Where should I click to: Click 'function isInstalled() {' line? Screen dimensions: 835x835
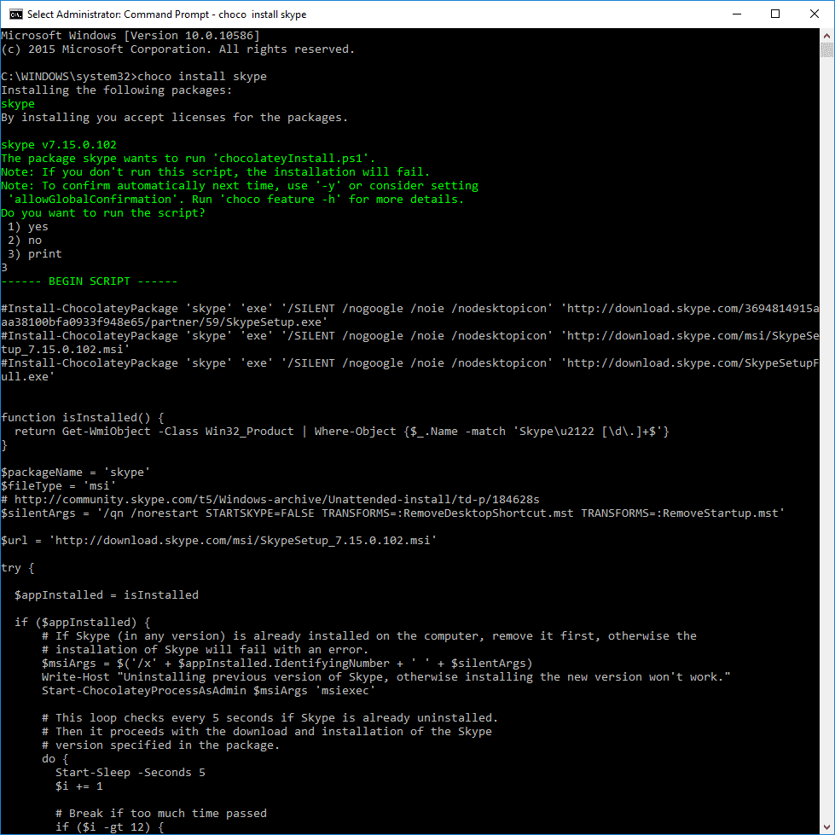tap(83, 418)
